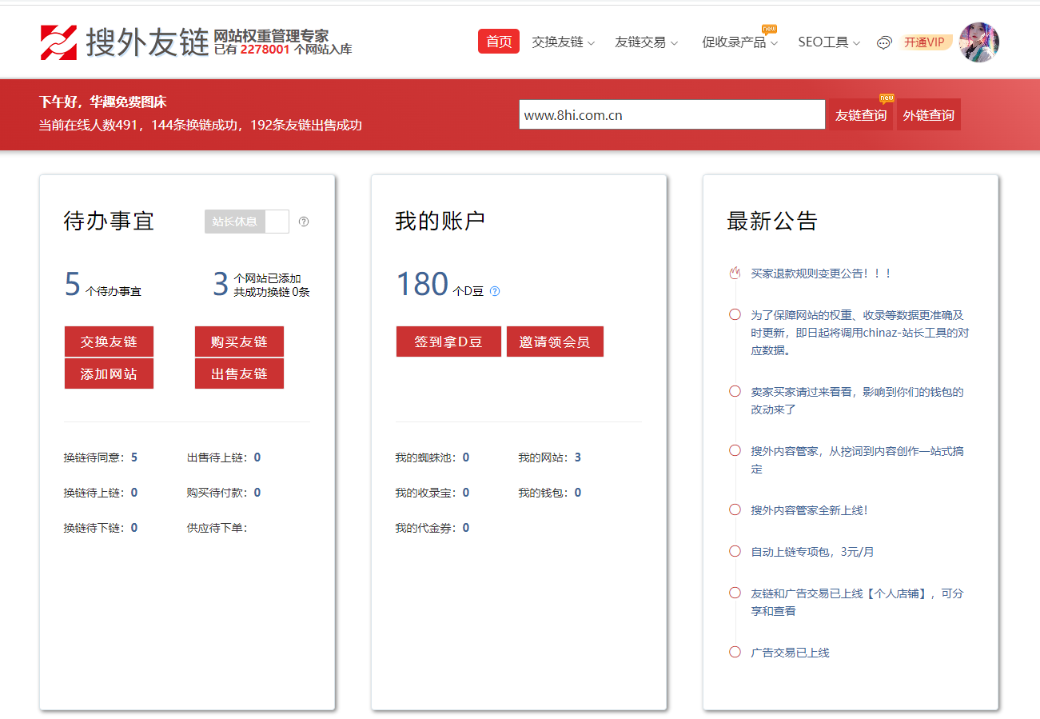The height and width of the screenshot is (719, 1040).
Task: Expand the SEO工具 dropdown menu
Action: click(x=829, y=42)
